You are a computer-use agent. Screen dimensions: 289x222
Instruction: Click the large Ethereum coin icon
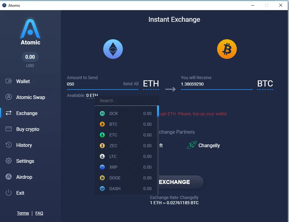113,49
